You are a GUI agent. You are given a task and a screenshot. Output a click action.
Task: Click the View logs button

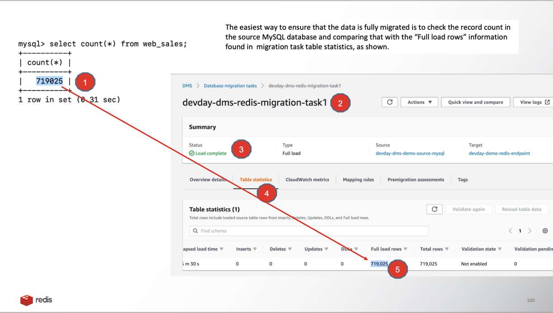tap(534, 102)
